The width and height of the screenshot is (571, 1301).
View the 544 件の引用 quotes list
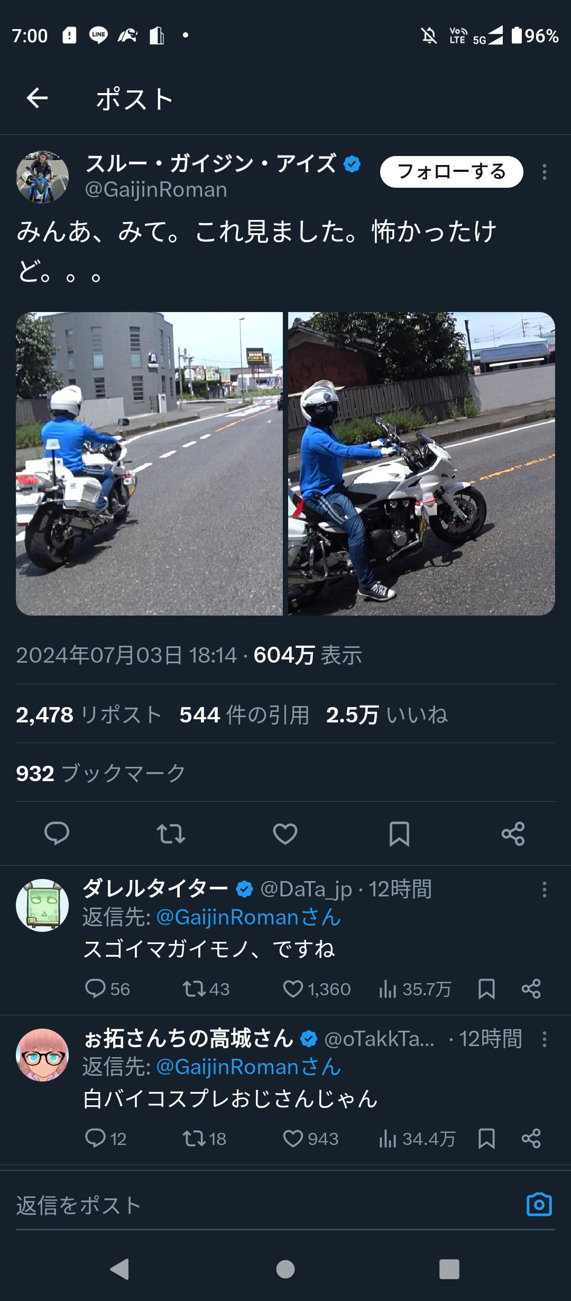244,715
